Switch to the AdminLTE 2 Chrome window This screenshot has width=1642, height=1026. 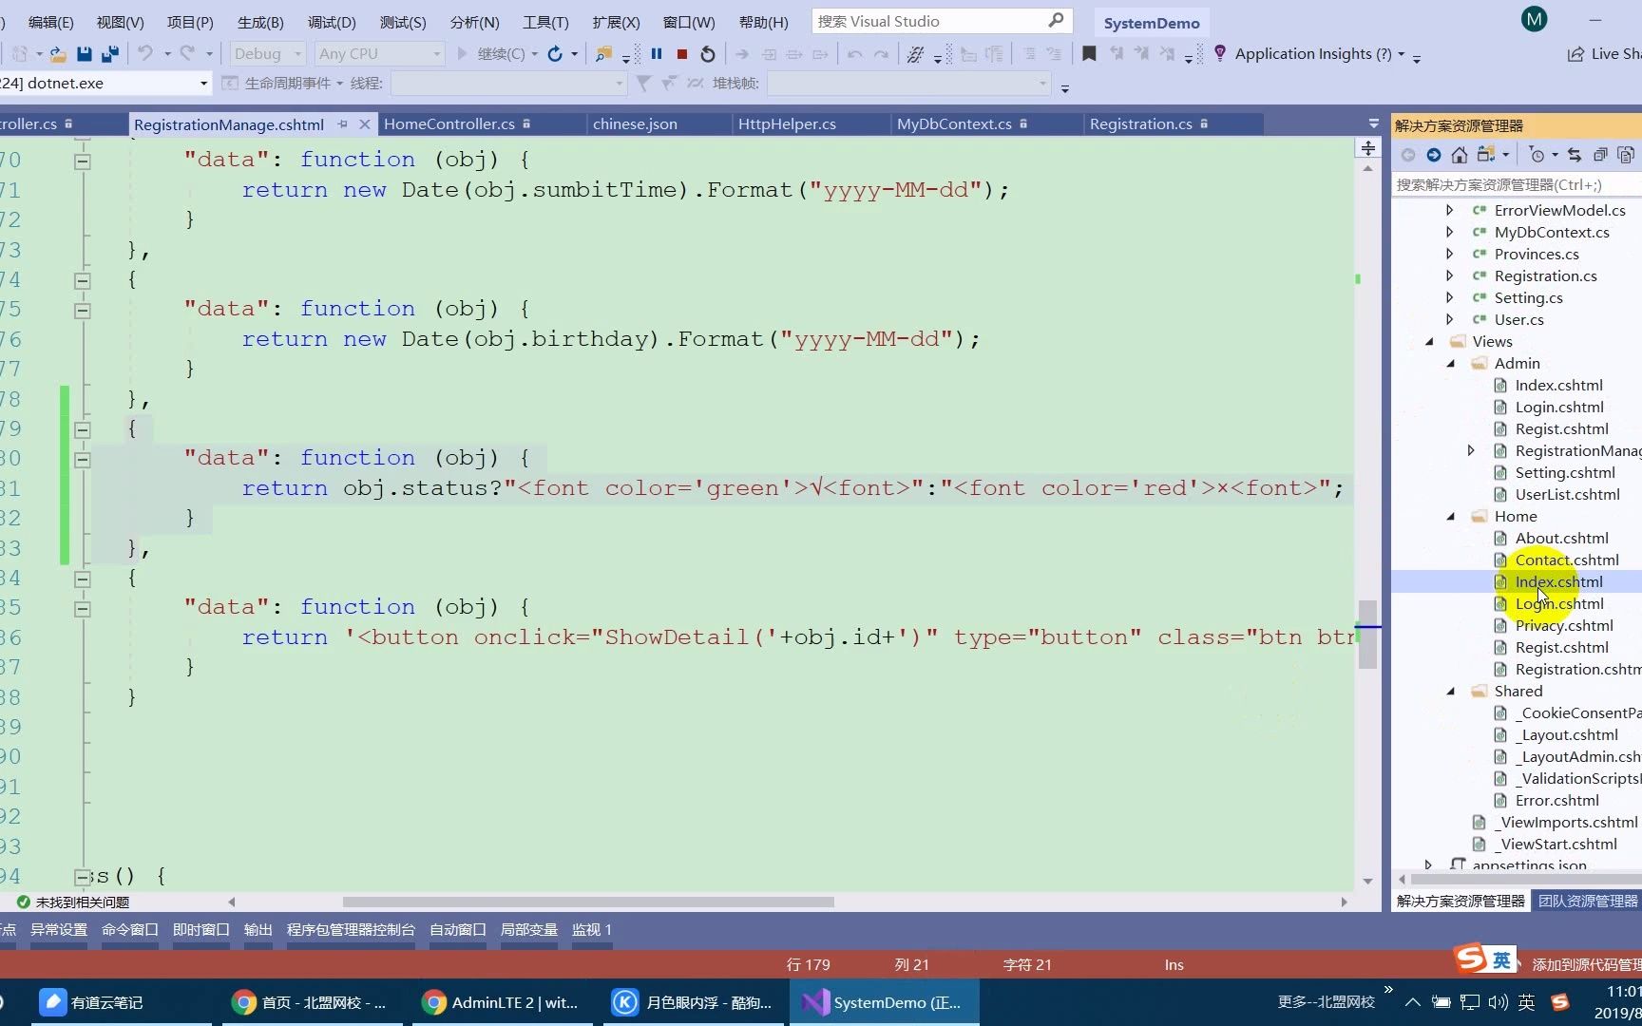pyautogui.click(x=501, y=1002)
